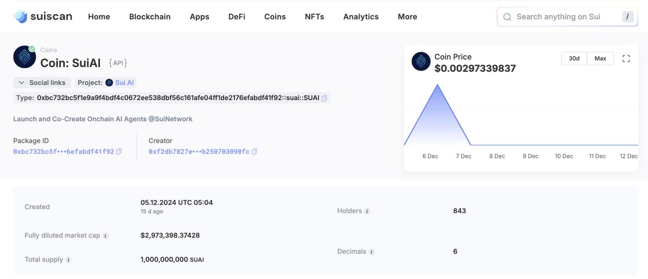648x279 pixels.
Task: Show info for Fully diluted market cap
Action: 105,236
